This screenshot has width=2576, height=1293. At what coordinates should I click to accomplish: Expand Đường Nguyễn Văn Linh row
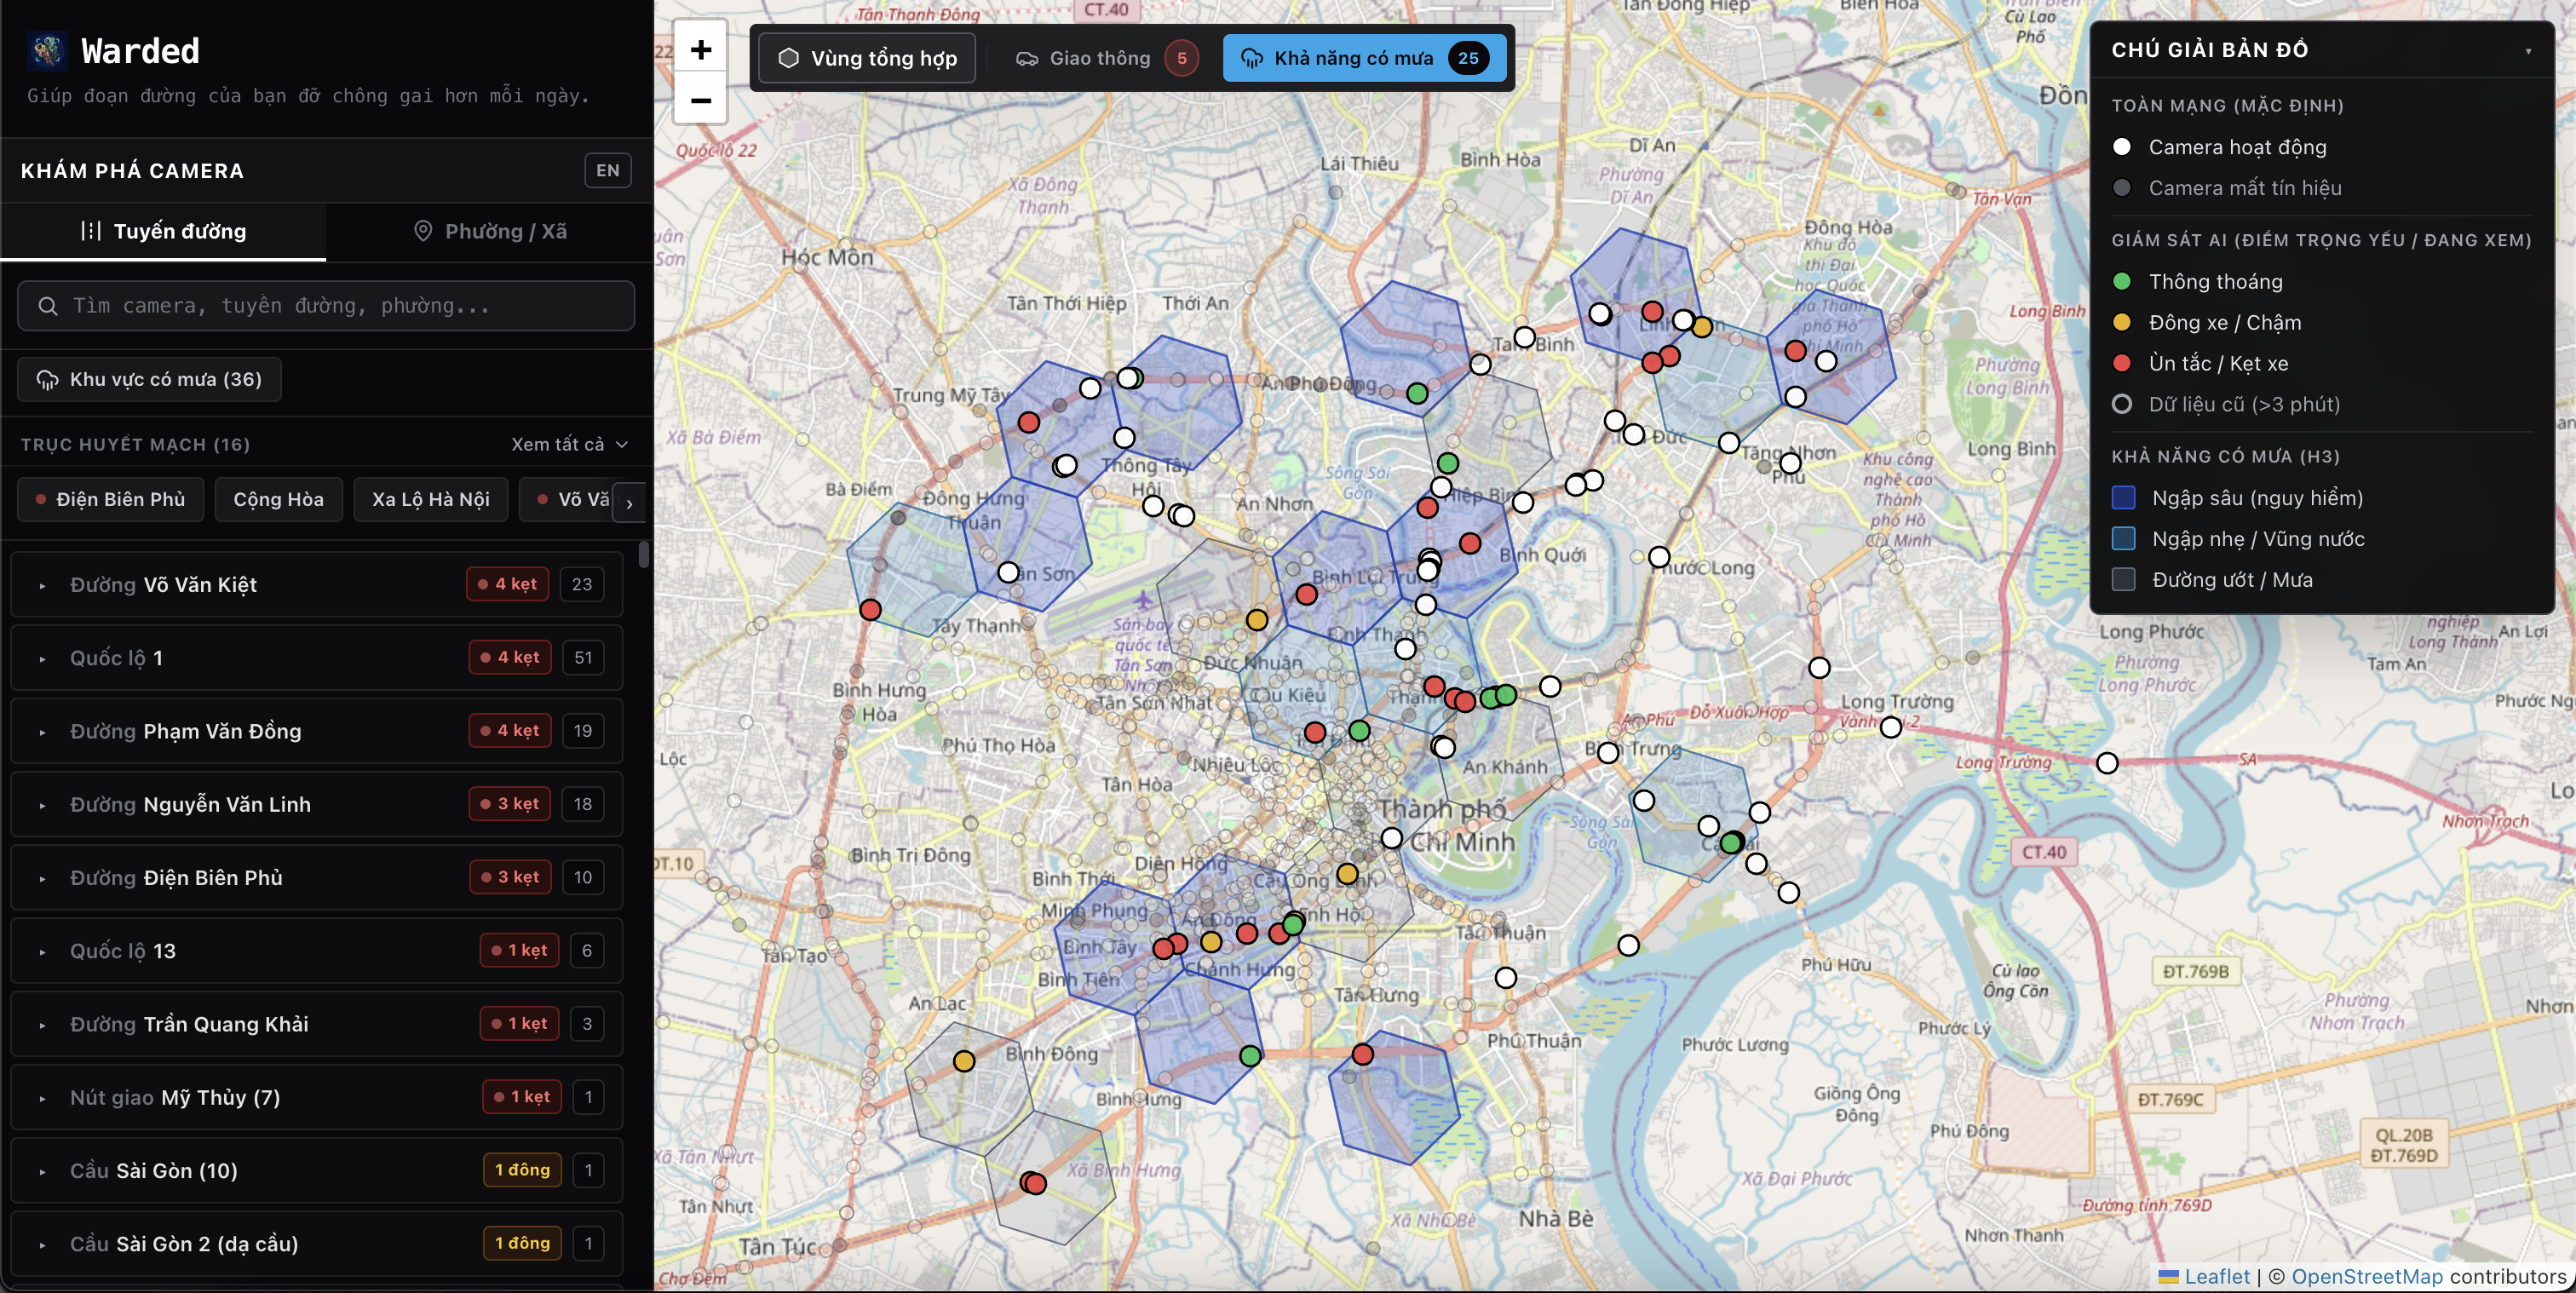pyautogui.click(x=317, y=804)
